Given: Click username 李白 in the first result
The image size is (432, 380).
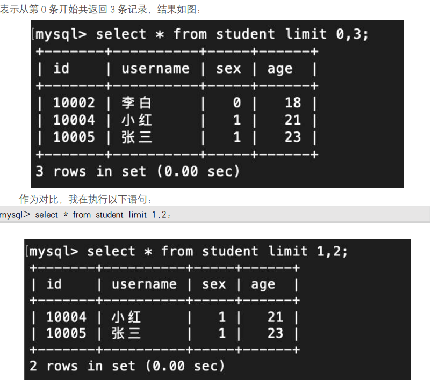Looking at the screenshot, I should (x=136, y=103).
